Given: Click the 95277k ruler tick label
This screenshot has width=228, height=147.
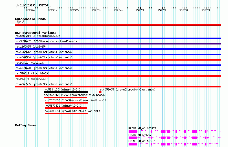Looking at the screenshot, I should [184, 10].
